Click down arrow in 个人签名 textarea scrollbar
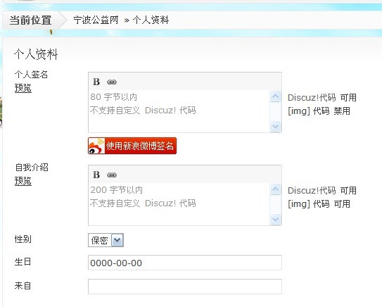382x307 pixels. coord(275,127)
